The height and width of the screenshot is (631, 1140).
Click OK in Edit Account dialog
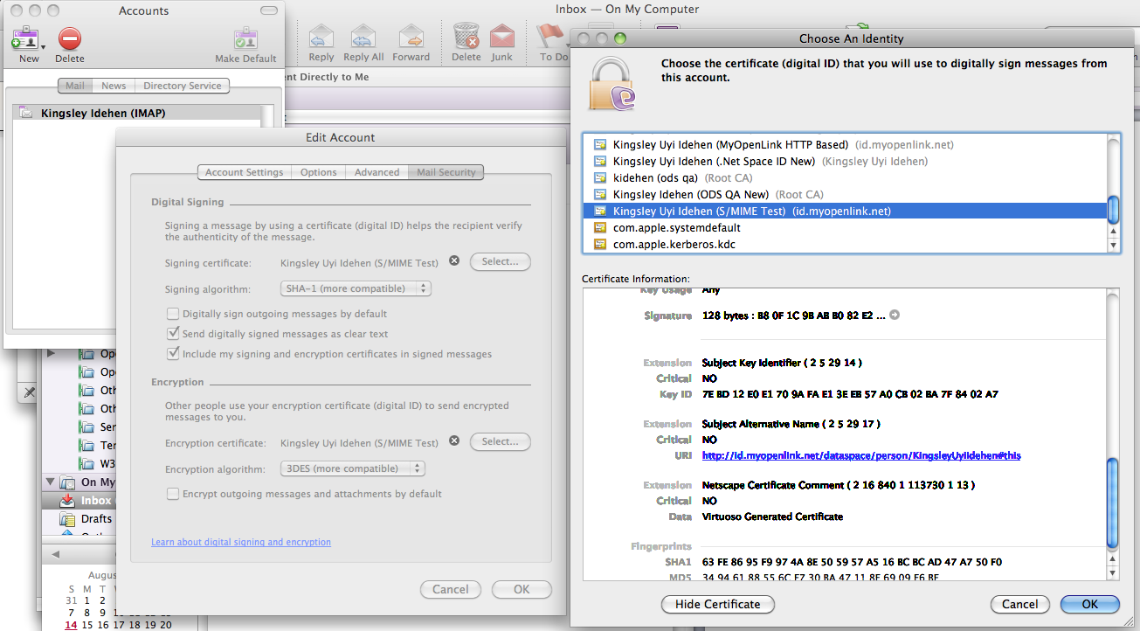[x=522, y=589]
